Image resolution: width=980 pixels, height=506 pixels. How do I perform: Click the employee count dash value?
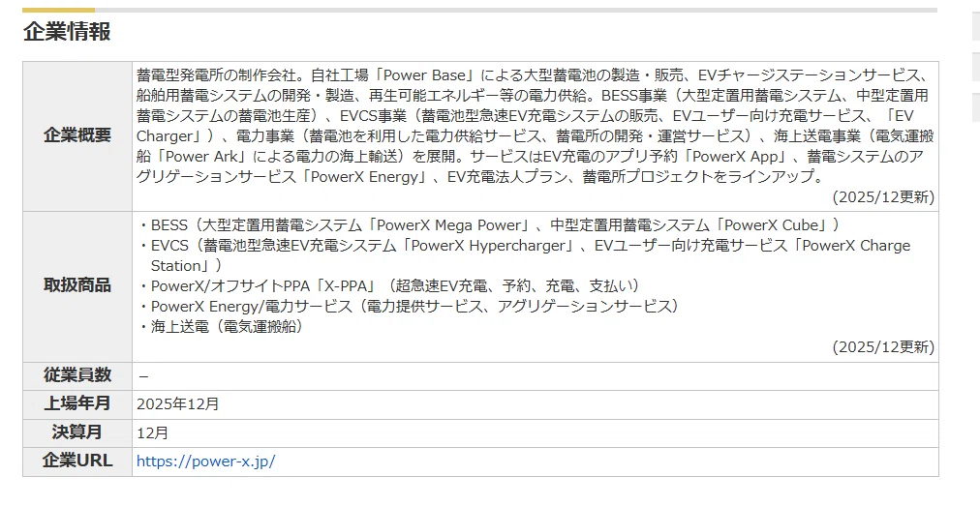click(x=143, y=376)
